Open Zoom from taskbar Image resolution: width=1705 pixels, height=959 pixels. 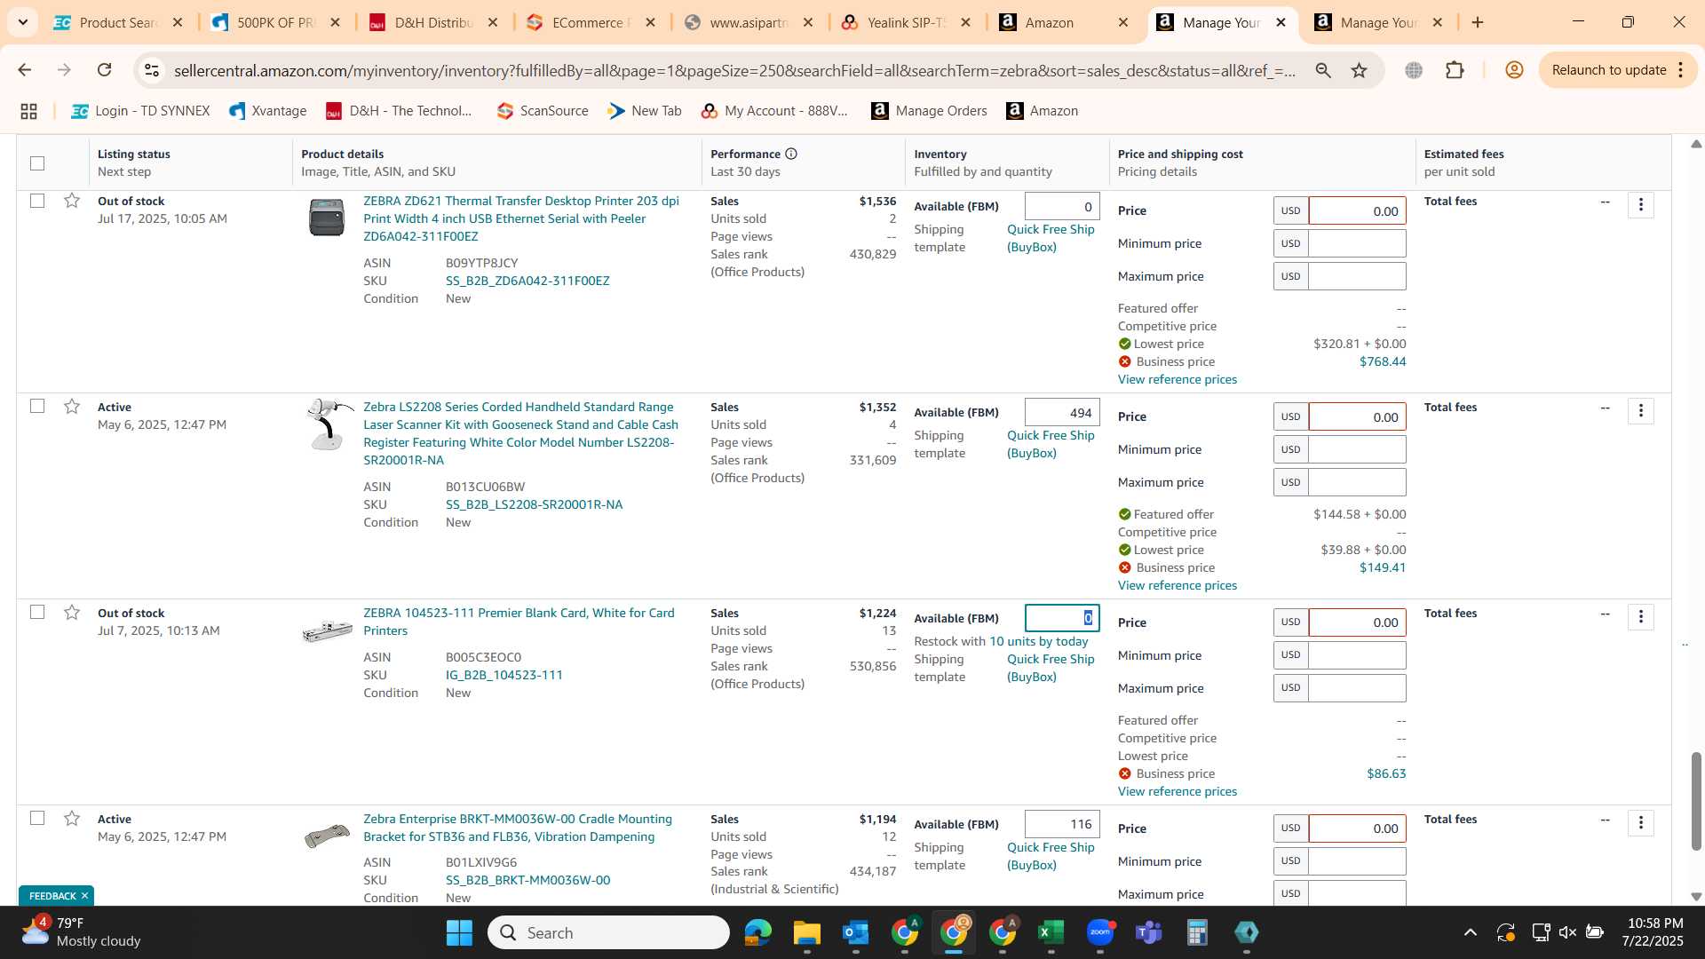click(1100, 932)
